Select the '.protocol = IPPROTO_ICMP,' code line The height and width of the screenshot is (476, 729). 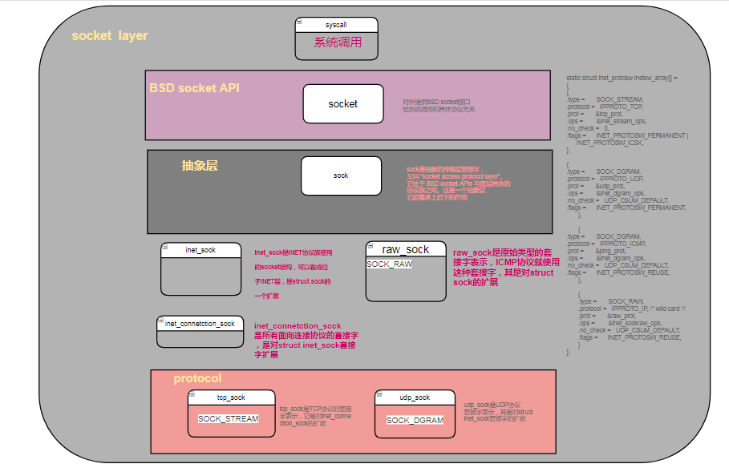click(606, 244)
